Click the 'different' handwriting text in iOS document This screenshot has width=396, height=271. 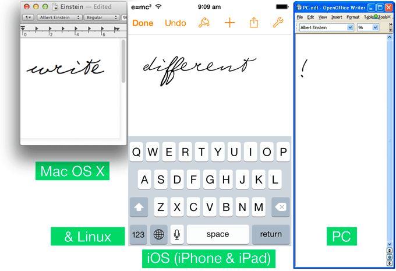[200, 71]
